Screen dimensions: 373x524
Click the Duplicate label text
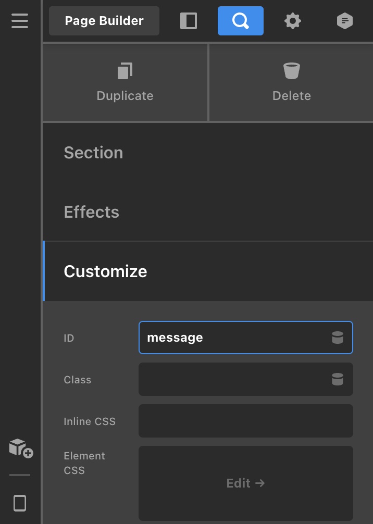[125, 96]
